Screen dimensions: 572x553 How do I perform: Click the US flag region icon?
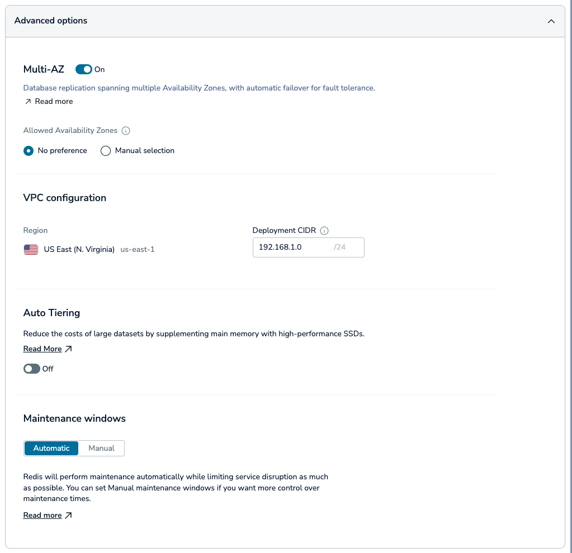[x=31, y=249]
